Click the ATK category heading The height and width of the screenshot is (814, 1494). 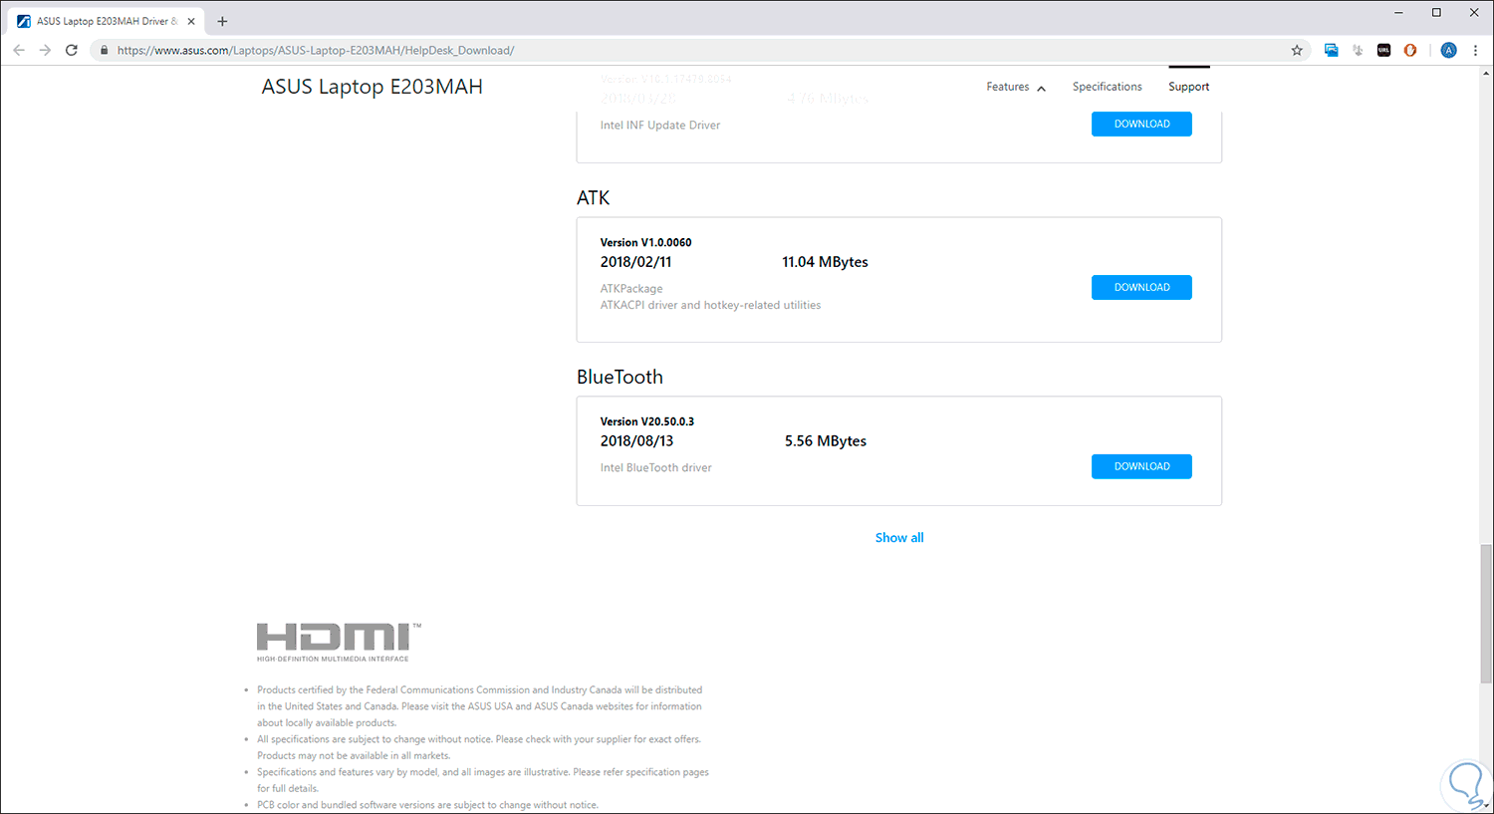[x=593, y=197]
